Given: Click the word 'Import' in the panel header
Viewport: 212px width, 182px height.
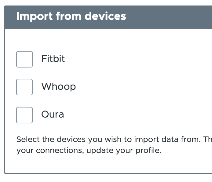Looking at the screenshot, I should click(x=35, y=16).
